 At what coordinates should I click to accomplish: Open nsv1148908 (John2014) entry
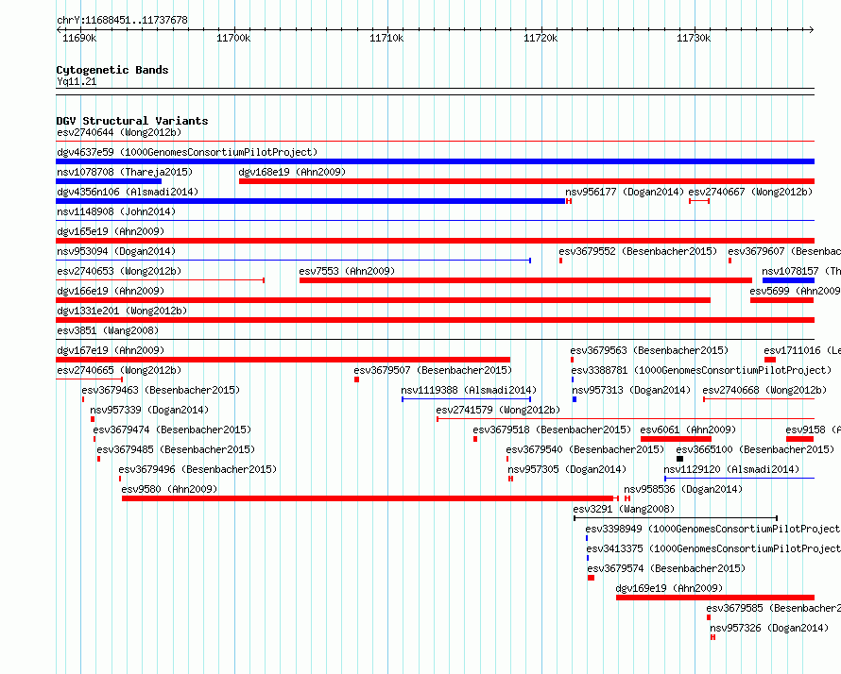(116, 211)
